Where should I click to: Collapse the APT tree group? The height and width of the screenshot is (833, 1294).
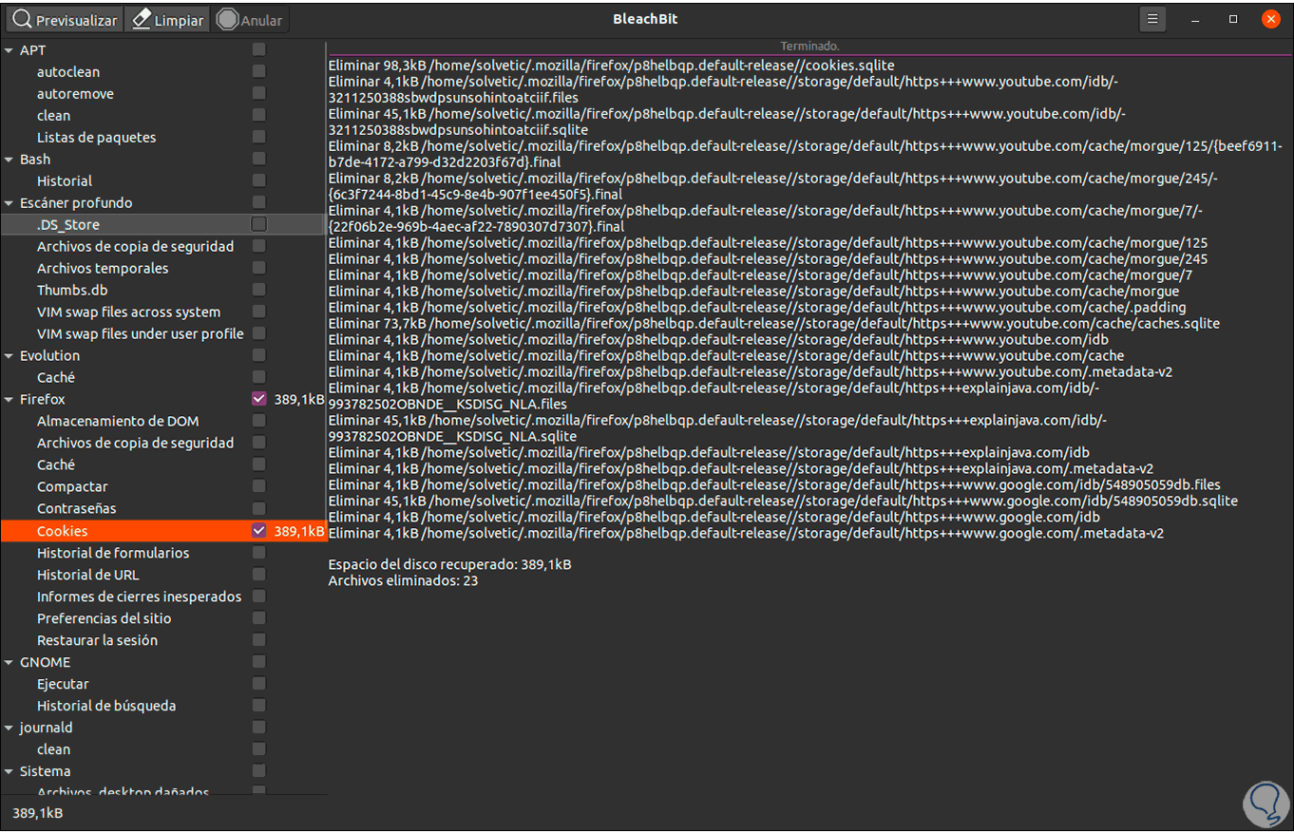pyautogui.click(x=10, y=50)
